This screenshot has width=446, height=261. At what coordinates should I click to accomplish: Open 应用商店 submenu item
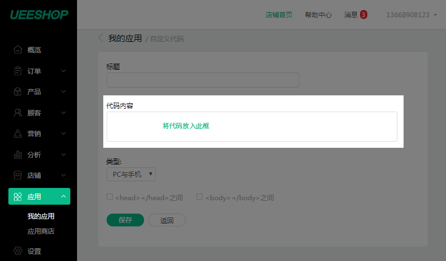41,231
